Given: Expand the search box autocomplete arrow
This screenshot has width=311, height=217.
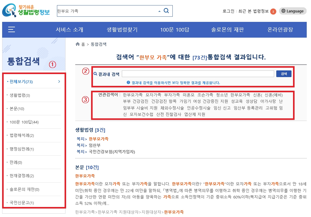Looking at the screenshot, I should (x=159, y=11).
